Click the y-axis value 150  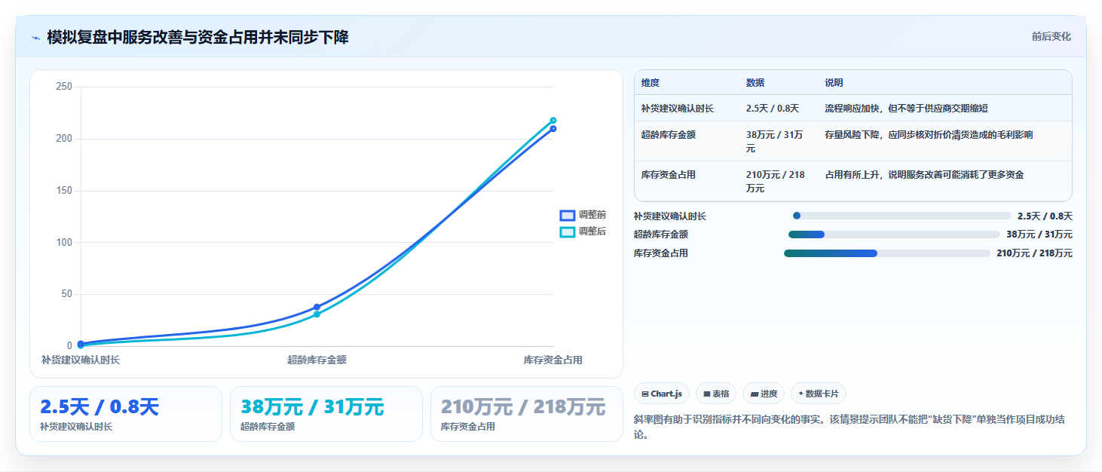pos(64,191)
